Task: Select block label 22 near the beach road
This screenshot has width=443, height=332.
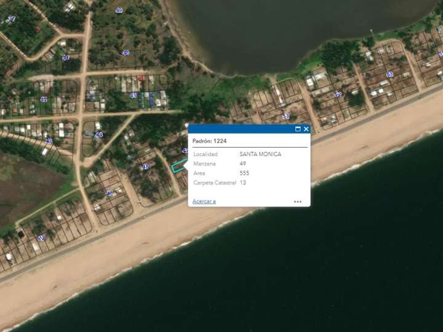Action: tap(41, 237)
